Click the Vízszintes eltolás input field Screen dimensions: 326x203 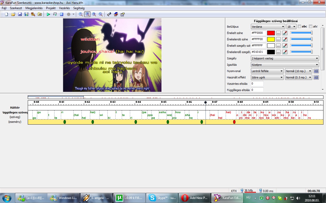257,84
